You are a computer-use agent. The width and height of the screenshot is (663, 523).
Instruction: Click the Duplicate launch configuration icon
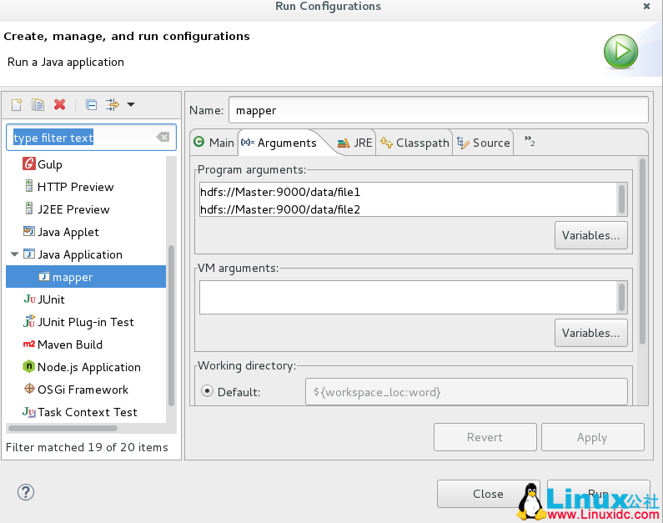pos(38,104)
